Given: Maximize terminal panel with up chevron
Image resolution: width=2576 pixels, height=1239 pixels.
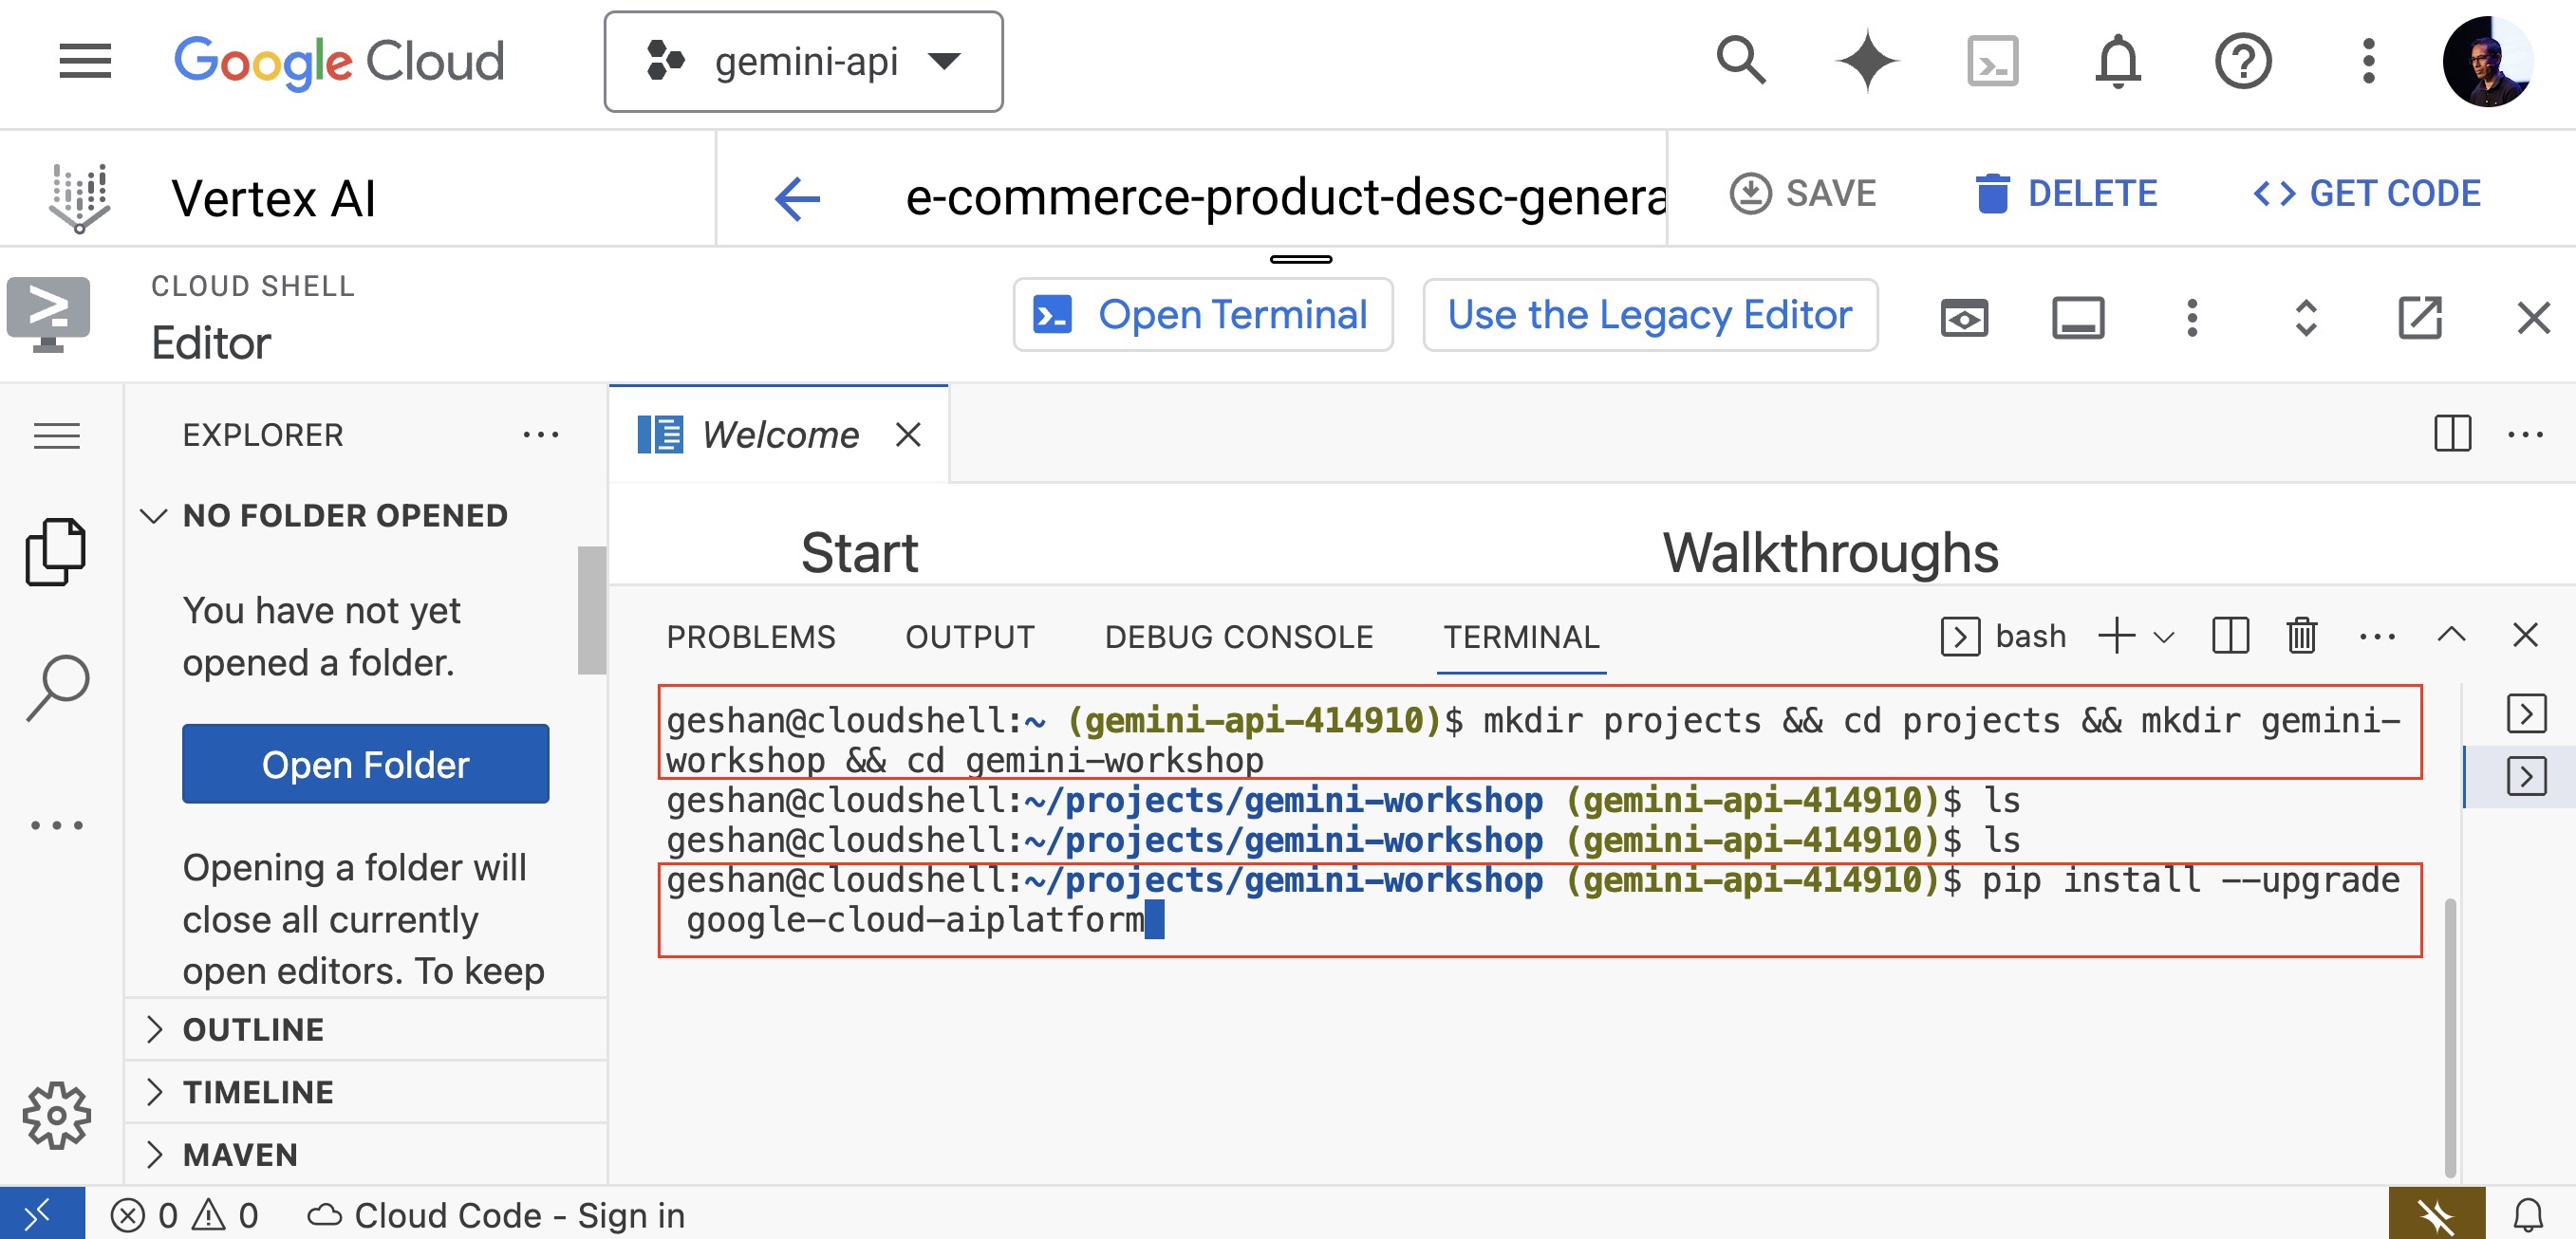Looking at the screenshot, I should click(2451, 636).
